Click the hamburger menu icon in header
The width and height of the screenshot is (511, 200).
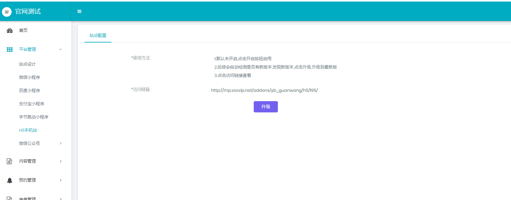click(79, 11)
